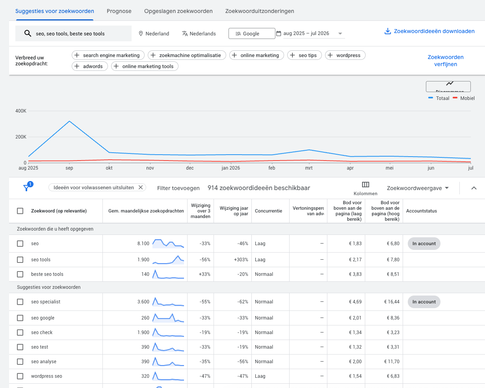Check the box for 'wordpress seo'
This screenshot has width=485, height=388.
20,376
